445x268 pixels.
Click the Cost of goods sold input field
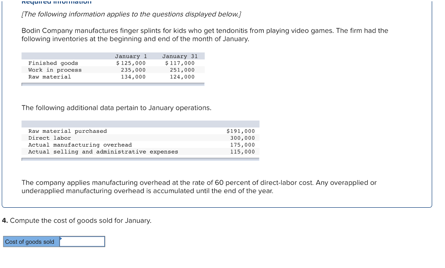(x=82, y=241)
